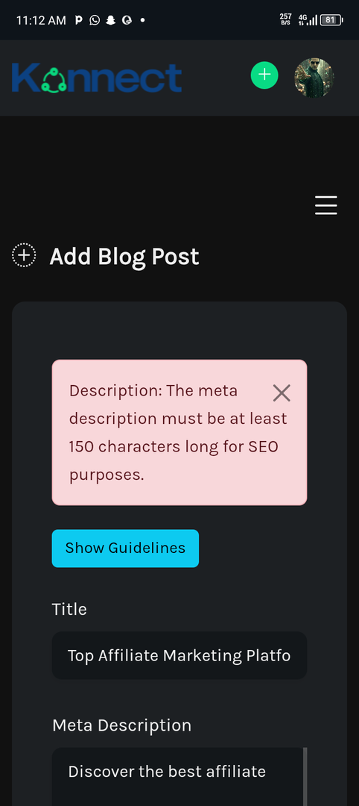Click the Meta Description label
This screenshot has width=359, height=806.
click(121, 725)
